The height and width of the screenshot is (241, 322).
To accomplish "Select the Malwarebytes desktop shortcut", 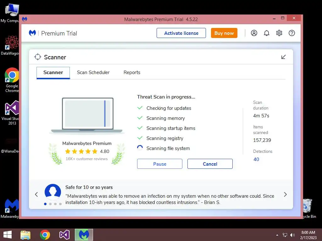I will click(10, 208).
